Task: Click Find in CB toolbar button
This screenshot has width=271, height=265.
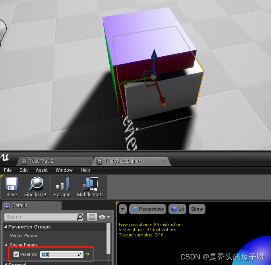Action: tap(35, 187)
